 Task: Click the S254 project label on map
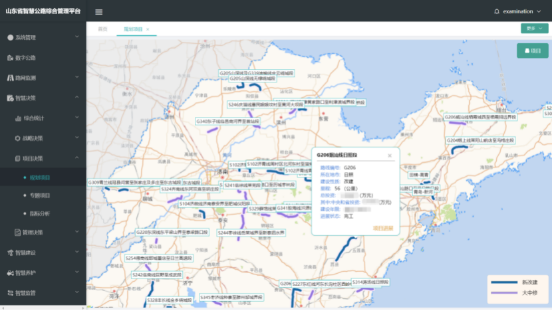159,259
